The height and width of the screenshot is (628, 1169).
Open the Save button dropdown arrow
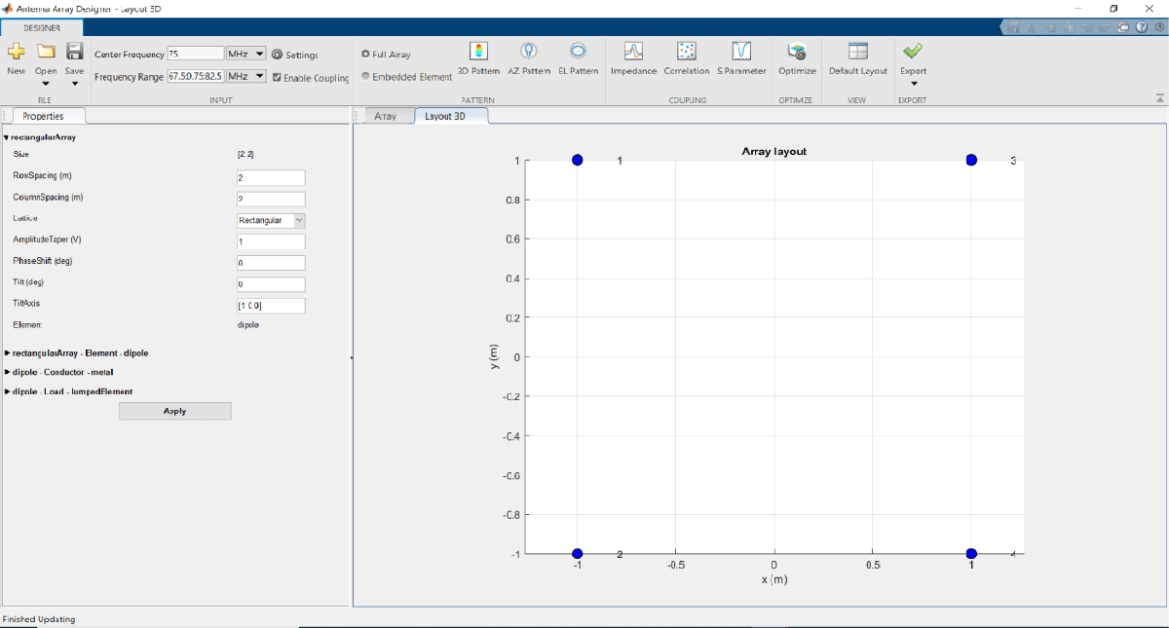[75, 84]
